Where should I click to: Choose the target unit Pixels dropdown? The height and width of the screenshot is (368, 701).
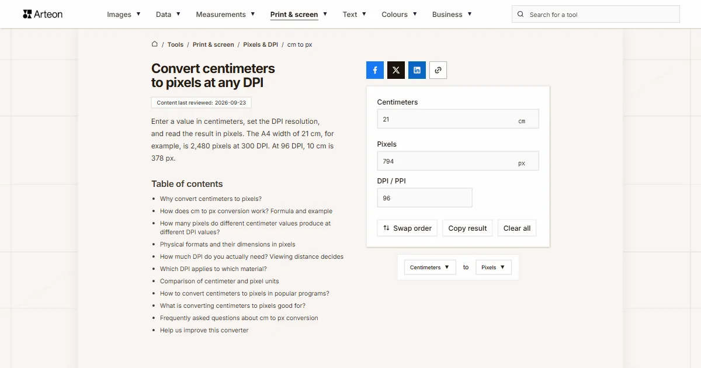coord(494,268)
